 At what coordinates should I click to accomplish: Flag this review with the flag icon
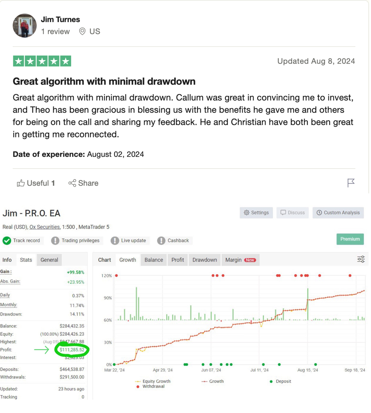click(x=351, y=183)
